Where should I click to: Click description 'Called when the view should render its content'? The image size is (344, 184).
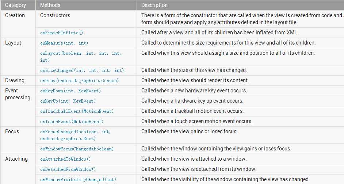click(x=195, y=80)
